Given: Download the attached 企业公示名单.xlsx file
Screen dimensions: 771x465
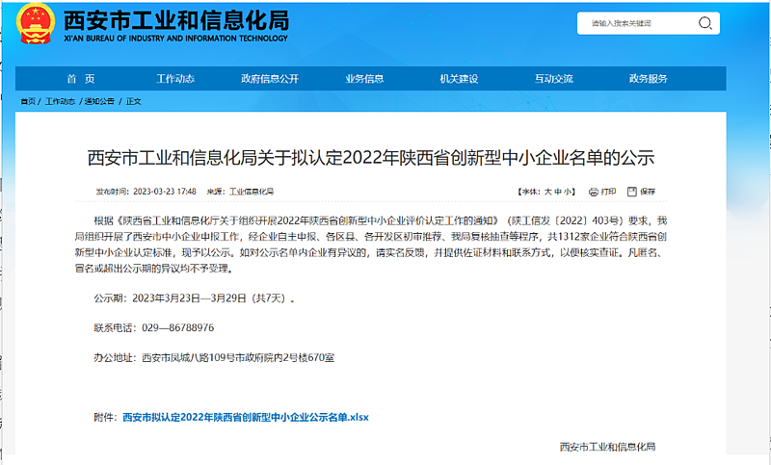Looking at the screenshot, I should 245,418.
